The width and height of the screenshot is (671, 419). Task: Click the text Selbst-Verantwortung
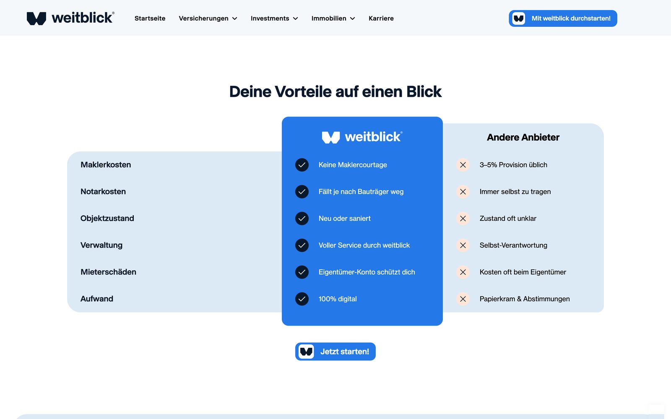513,246
